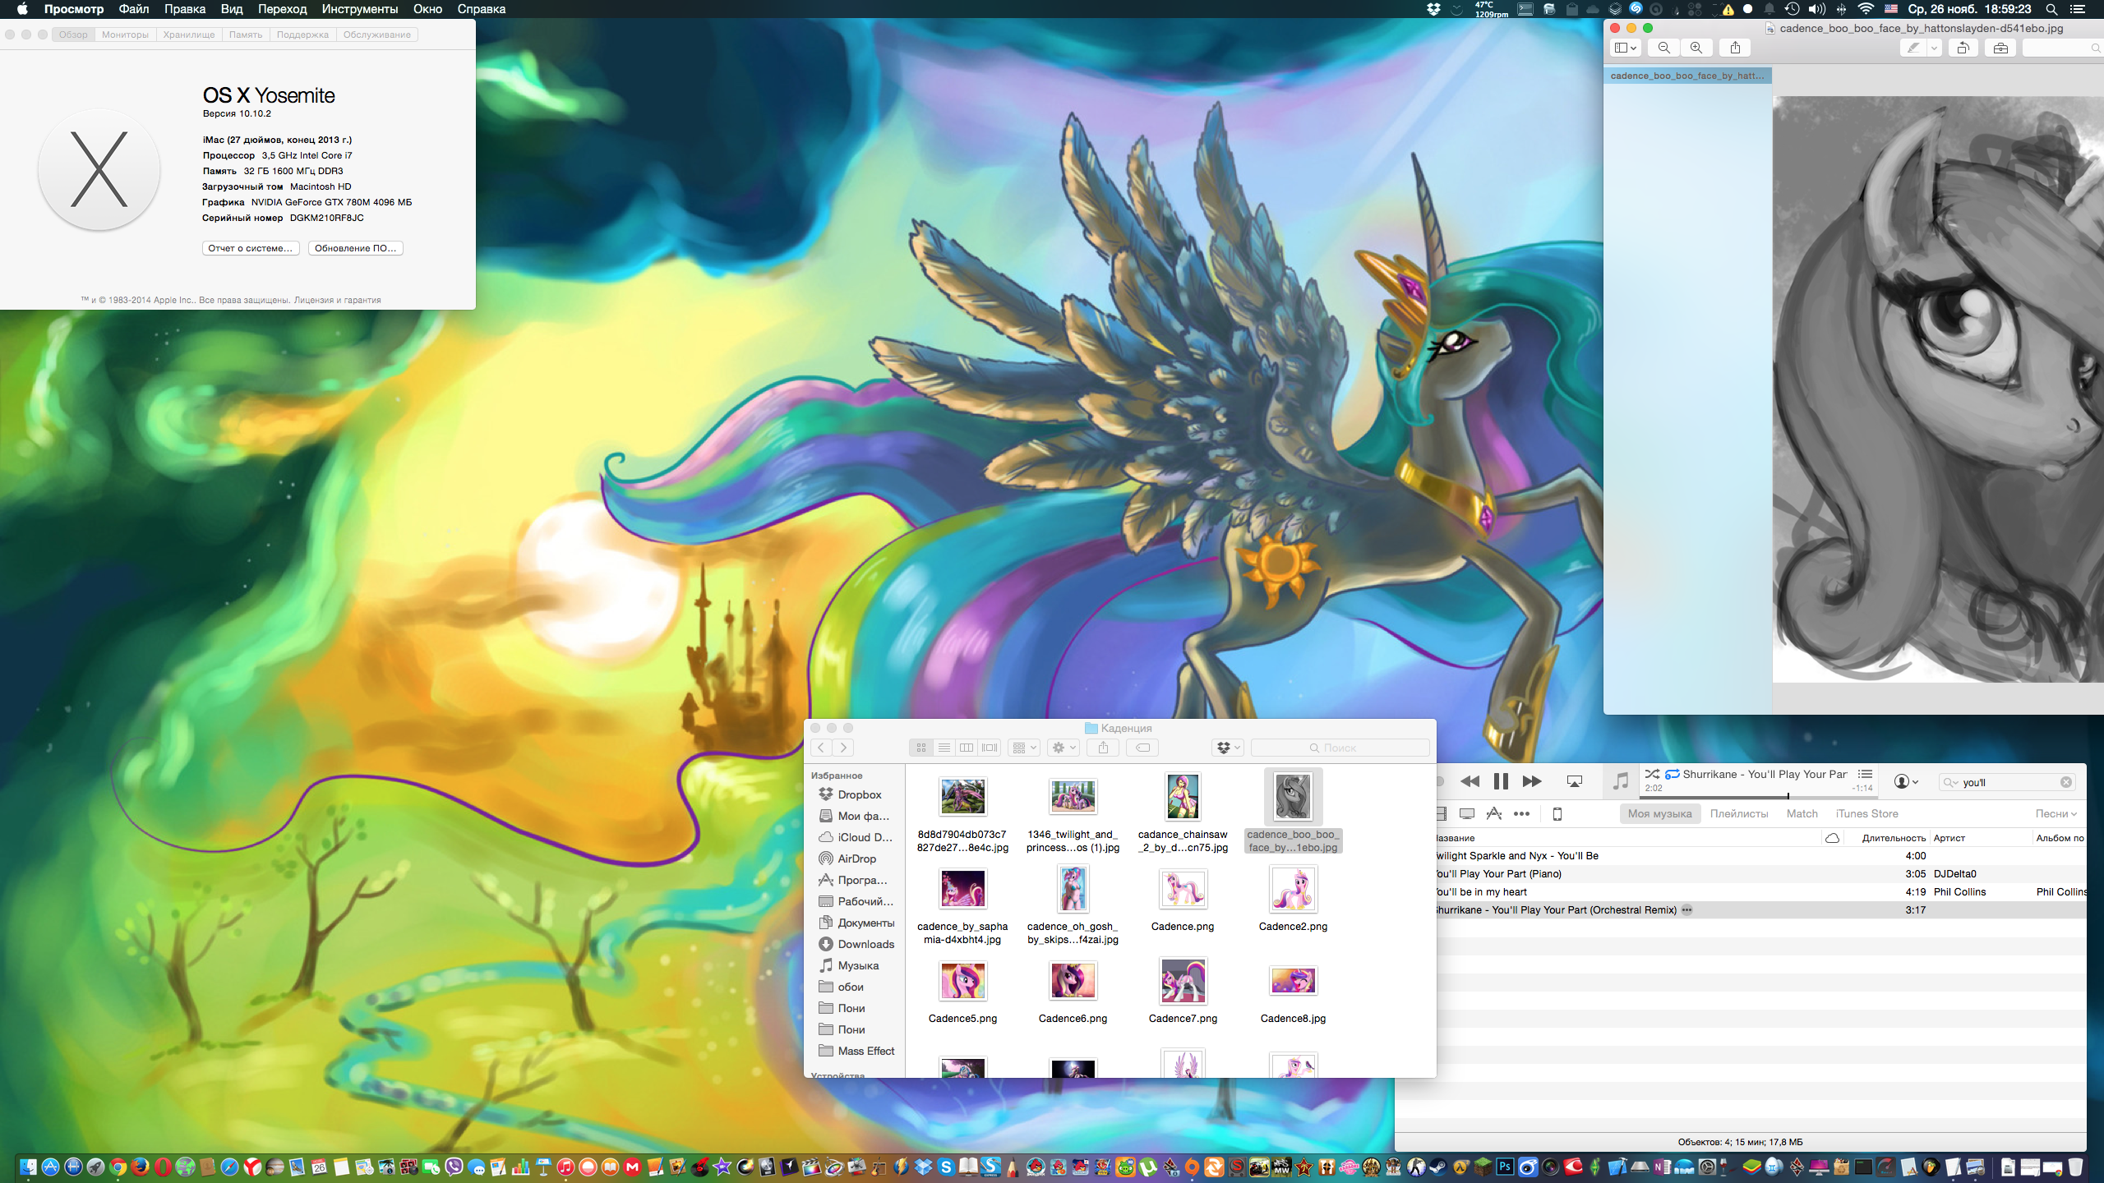
Task: Click the AirPlay icon in iTunes
Action: point(1574,781)
